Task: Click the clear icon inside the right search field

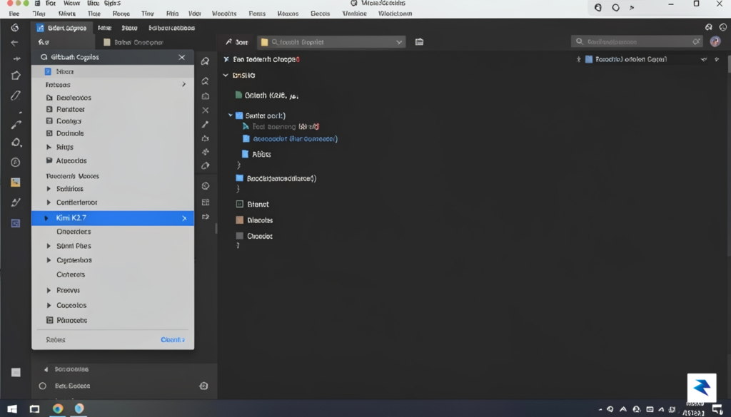Action: point(696,41)
